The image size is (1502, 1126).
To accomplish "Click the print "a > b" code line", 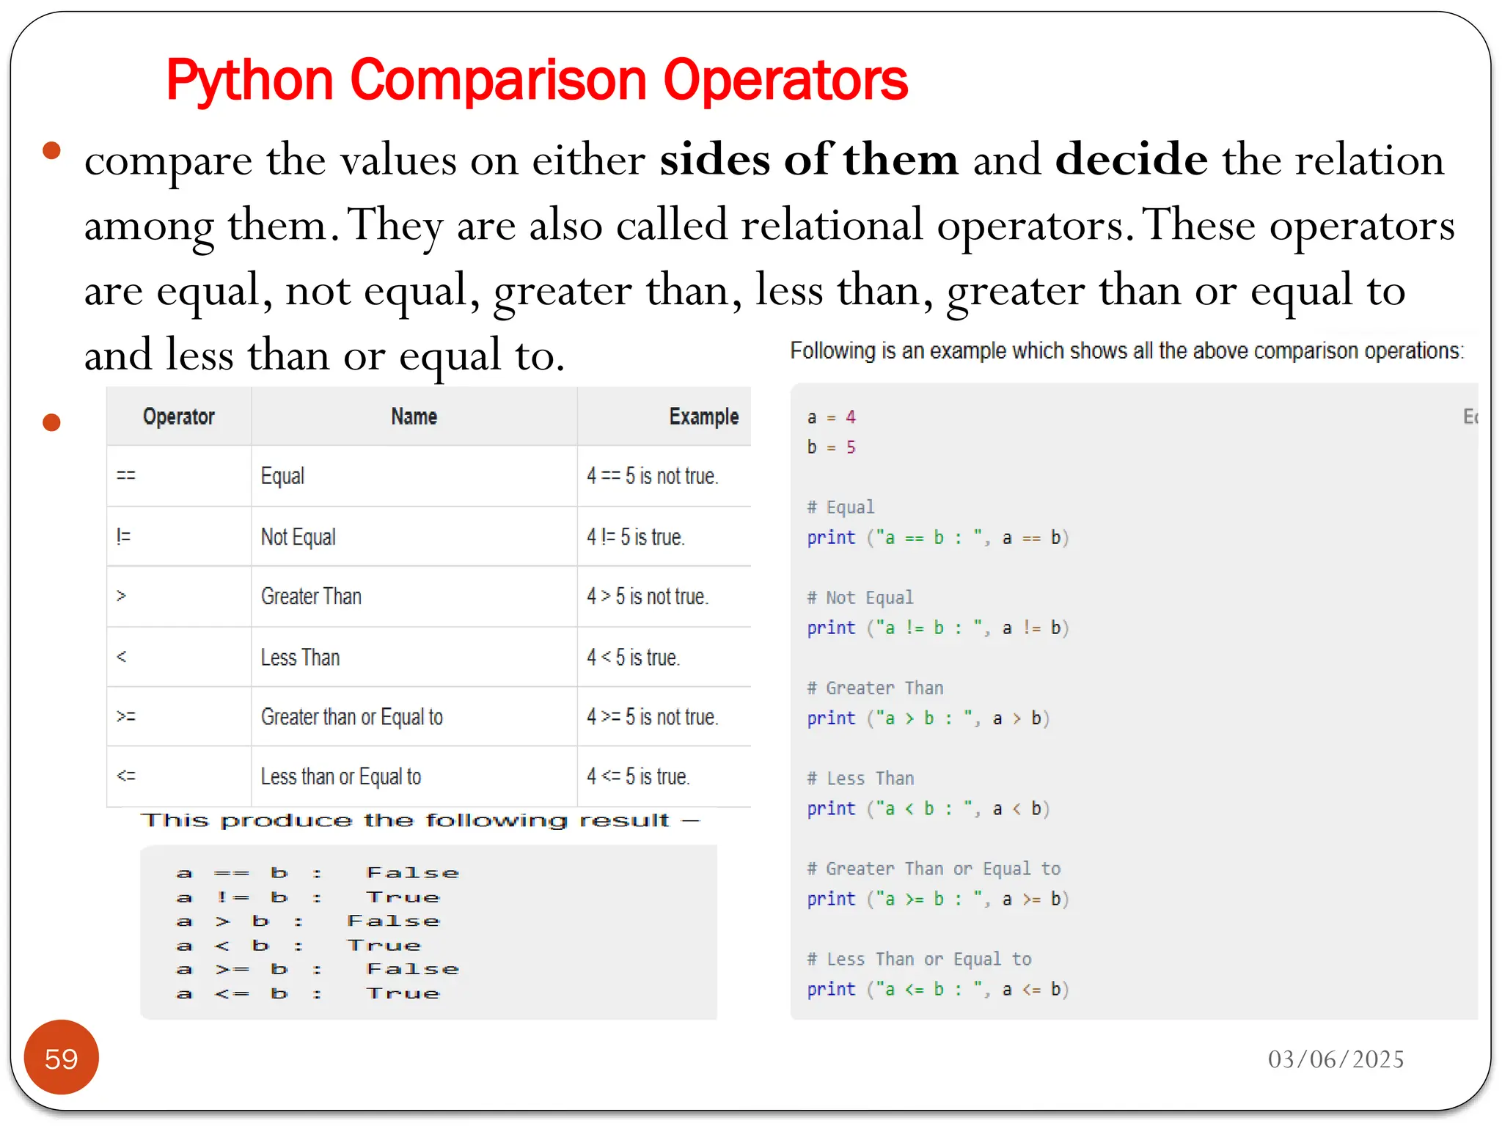I will coord(928,718).
